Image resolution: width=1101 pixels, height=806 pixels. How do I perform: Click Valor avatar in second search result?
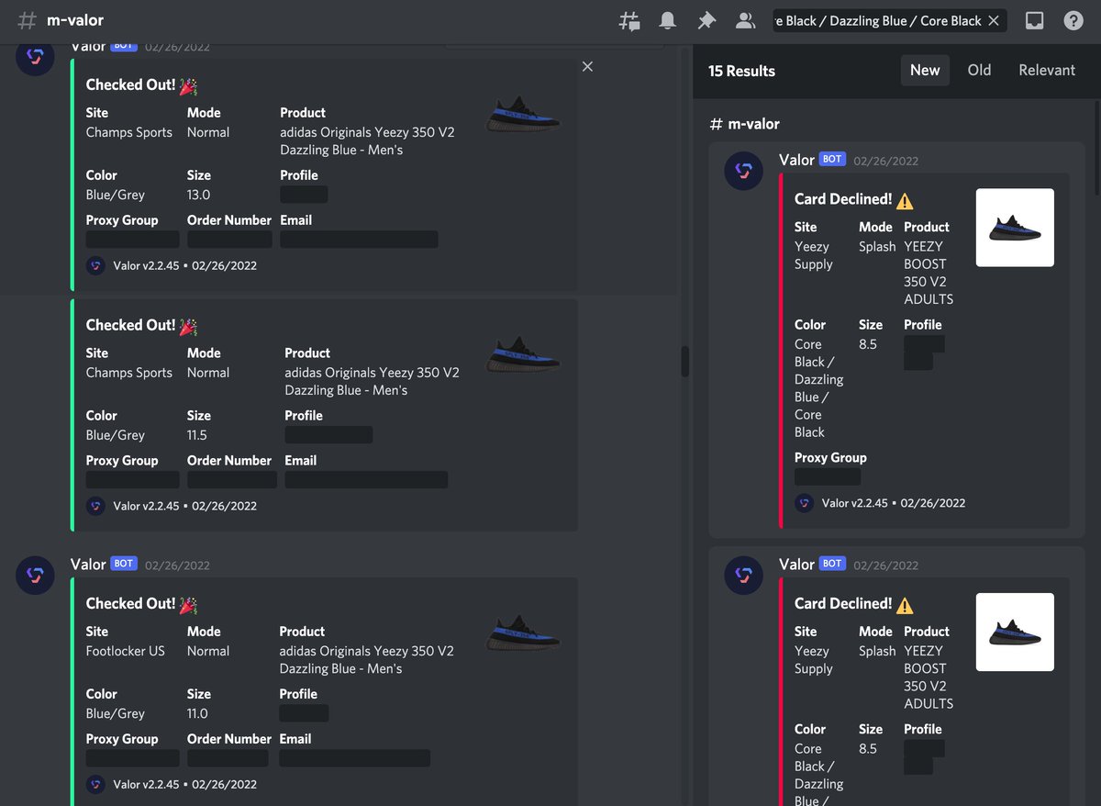point(743,575)
